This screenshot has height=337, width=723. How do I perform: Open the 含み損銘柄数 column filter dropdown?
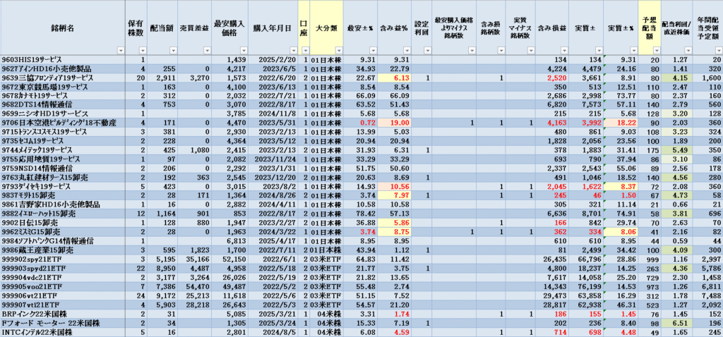pos(501,51)
